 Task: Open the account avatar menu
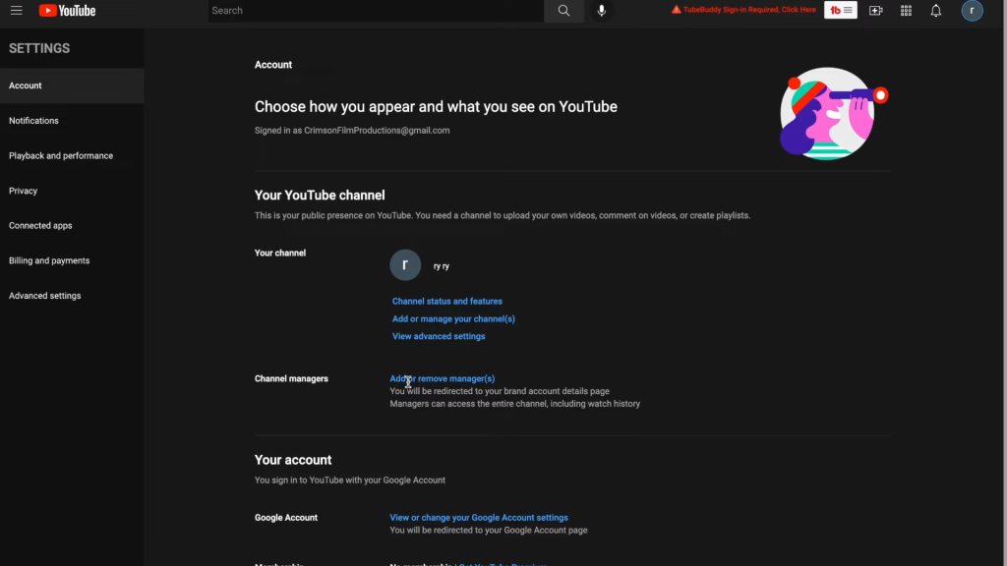[972, 11]
